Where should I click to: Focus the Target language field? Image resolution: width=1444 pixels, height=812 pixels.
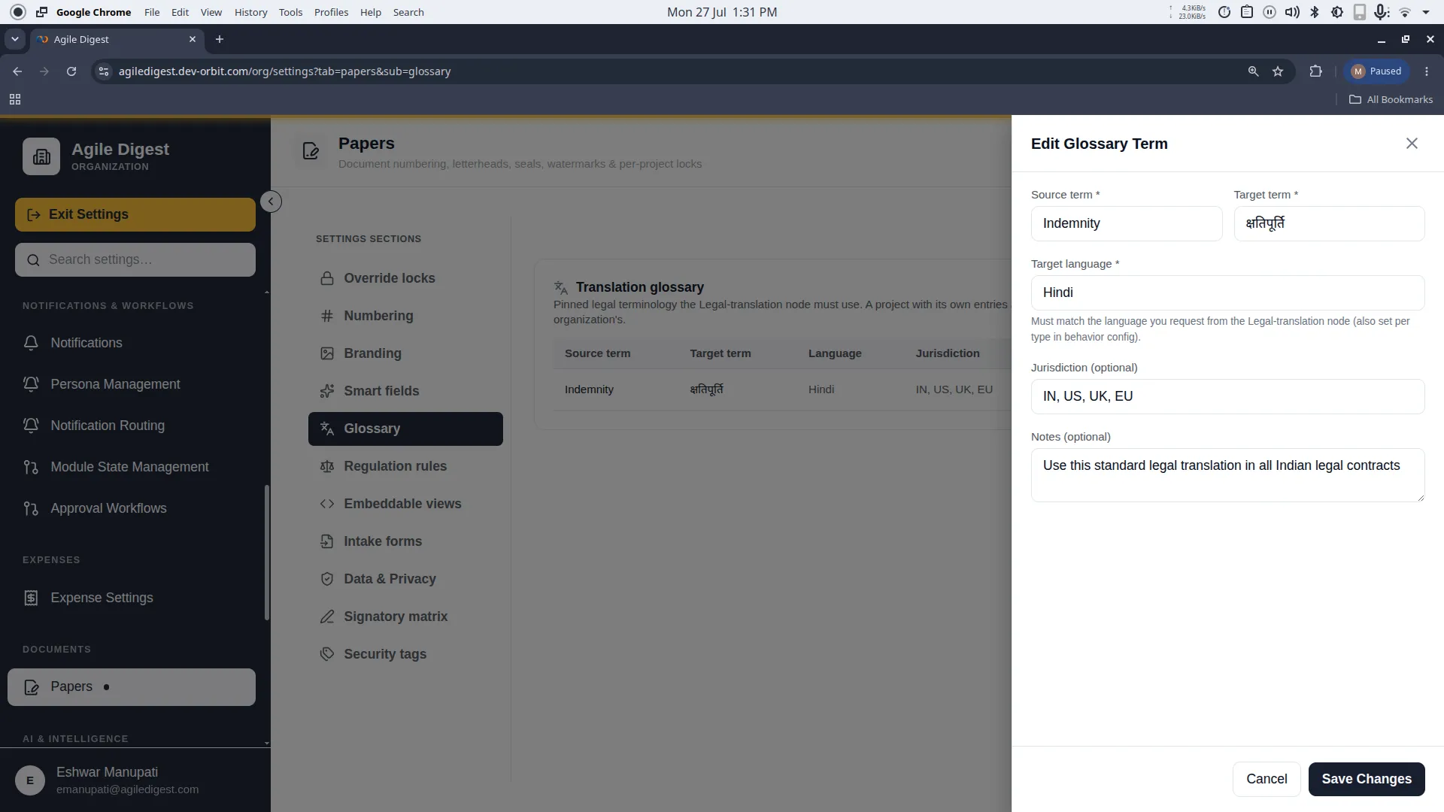point(1227,292)
